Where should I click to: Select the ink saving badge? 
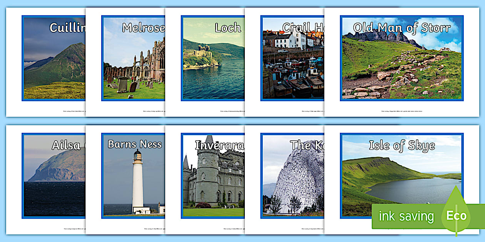pos(406,216)
